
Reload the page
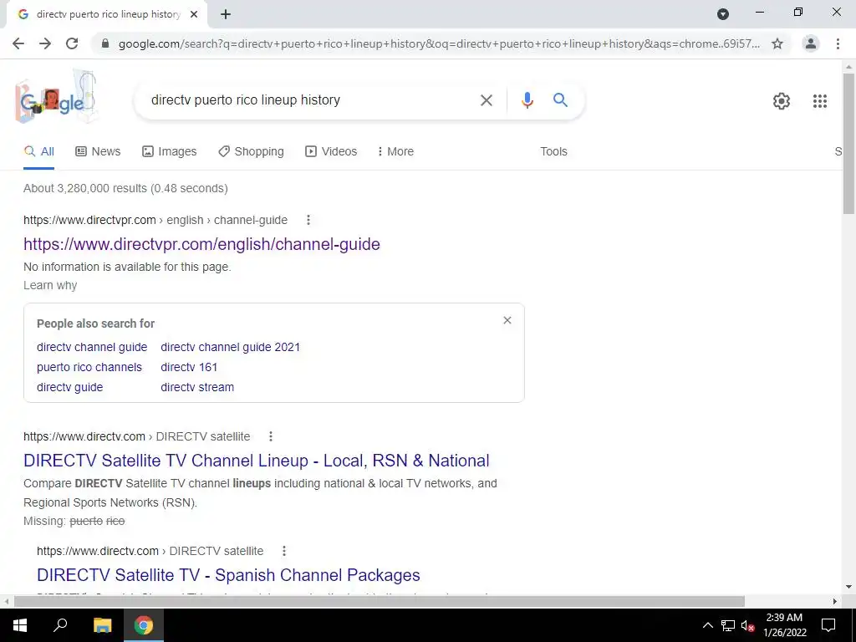pos(72,43)
